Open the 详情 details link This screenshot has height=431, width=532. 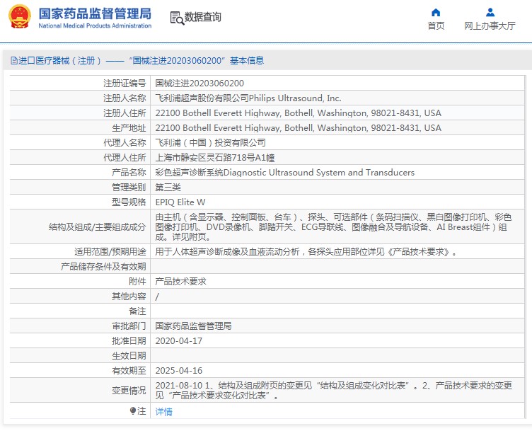(163, 412)
